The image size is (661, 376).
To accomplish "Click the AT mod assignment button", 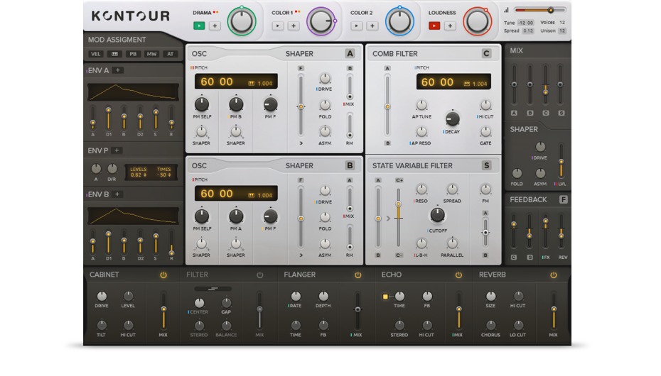I will (x=171, y=54).
